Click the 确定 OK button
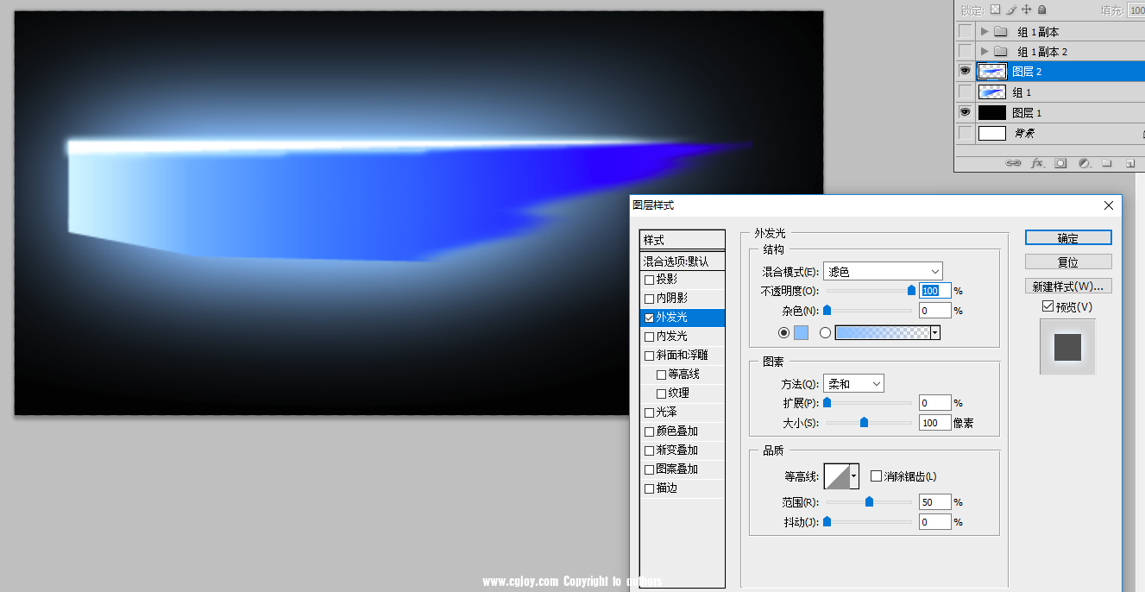Viewport: 1145px width, 592px height. click(1068, 237)
